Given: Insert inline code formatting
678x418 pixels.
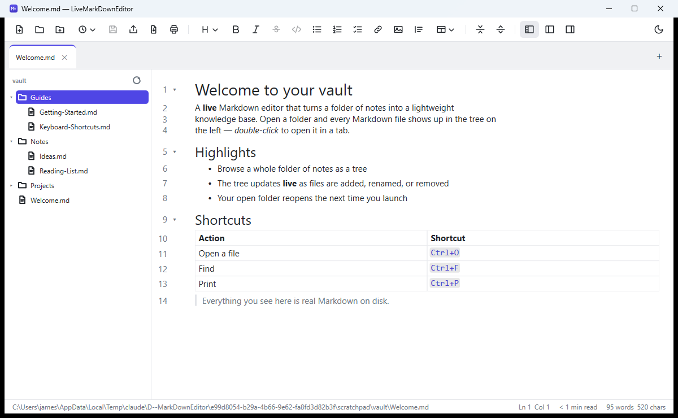Looking at the screenshot, I should click(x=297, y=30).
